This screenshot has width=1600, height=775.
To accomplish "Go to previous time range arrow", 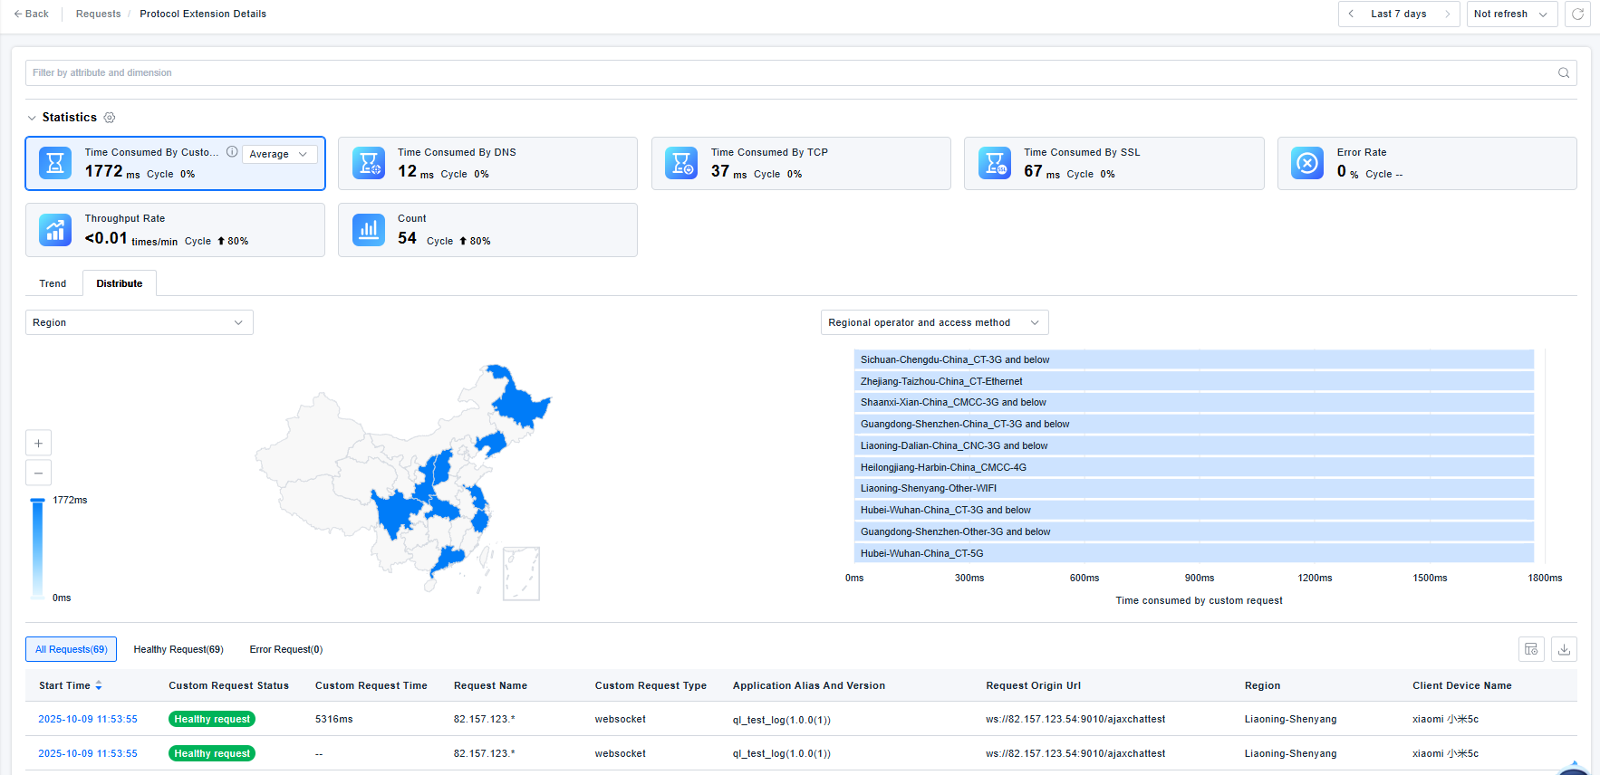I will tap(1351, 14).
